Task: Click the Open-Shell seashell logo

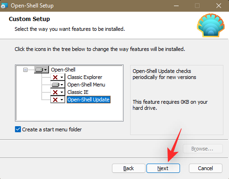Action: click(211, 25)
